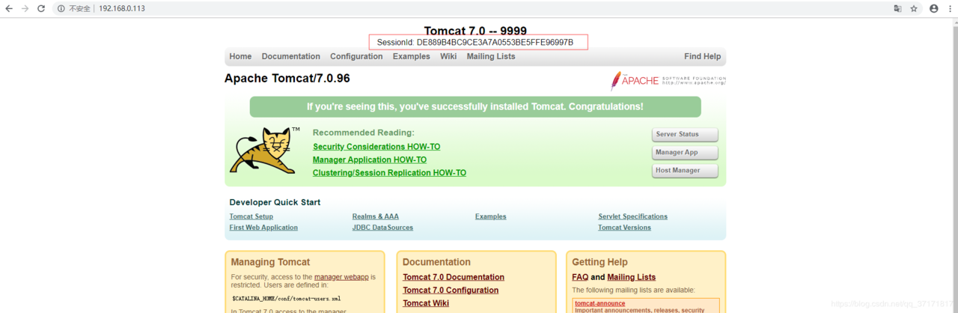Open the browser profile avatar icon
The height and width of the screenshot is (313, 958).
click(x=933, y=8)
